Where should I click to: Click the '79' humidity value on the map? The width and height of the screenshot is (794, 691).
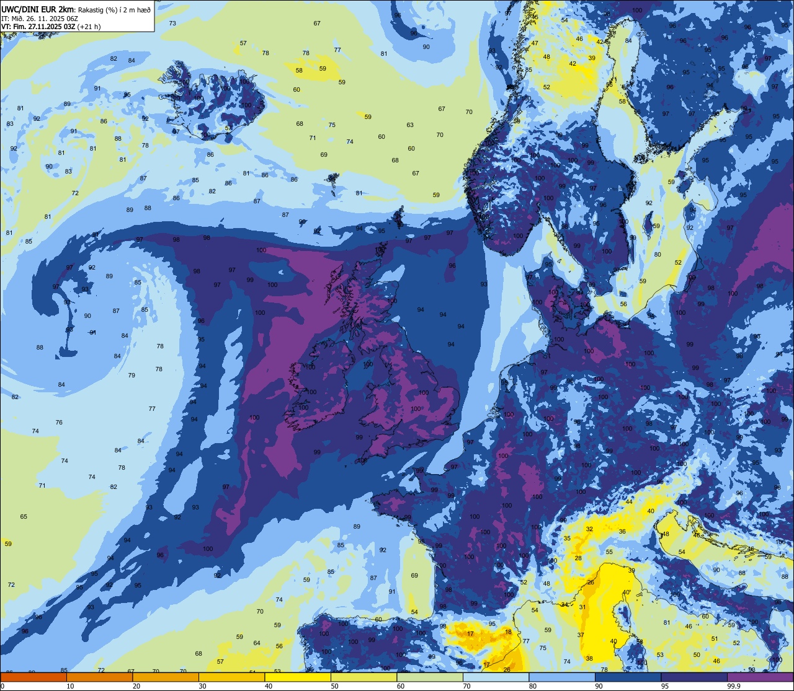click(132, 376)
